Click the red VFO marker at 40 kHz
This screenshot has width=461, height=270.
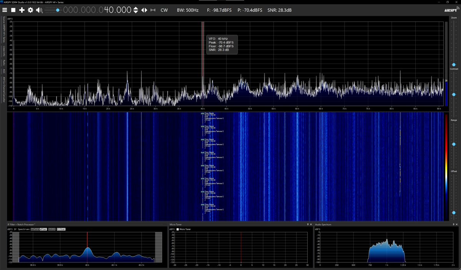[203, 64]
